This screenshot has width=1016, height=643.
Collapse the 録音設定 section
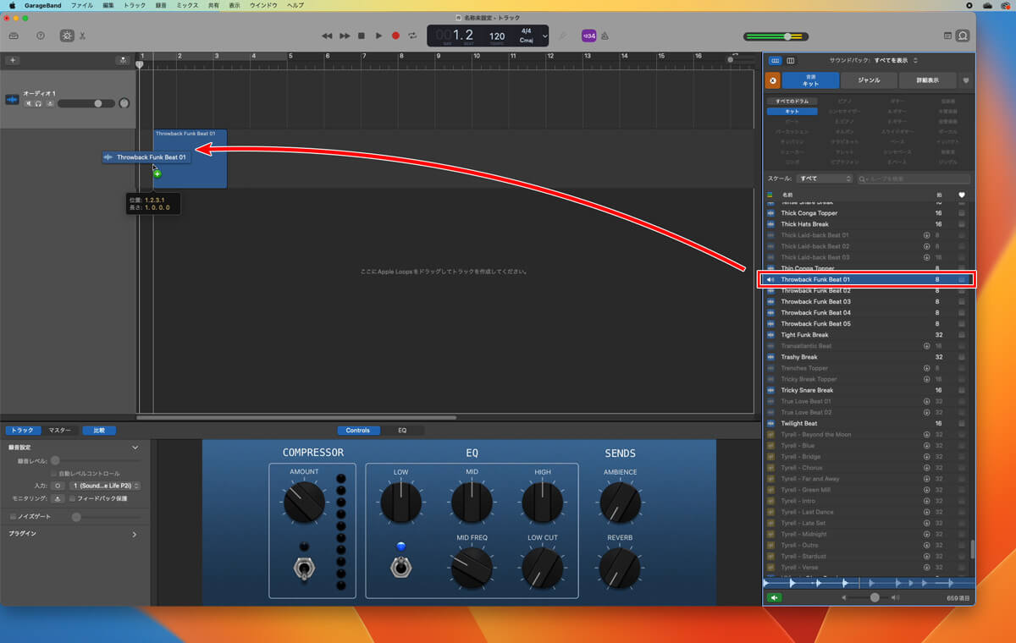pyautogui.click(x=135, y=447)
